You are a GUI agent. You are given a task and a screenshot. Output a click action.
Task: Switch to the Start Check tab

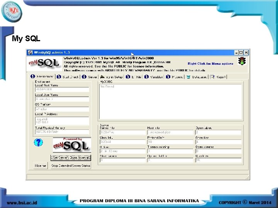(68, 77)
